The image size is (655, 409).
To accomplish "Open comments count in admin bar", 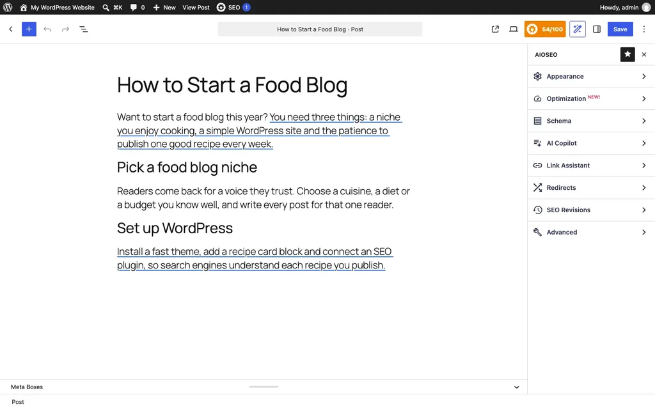I will click(138, 7).
